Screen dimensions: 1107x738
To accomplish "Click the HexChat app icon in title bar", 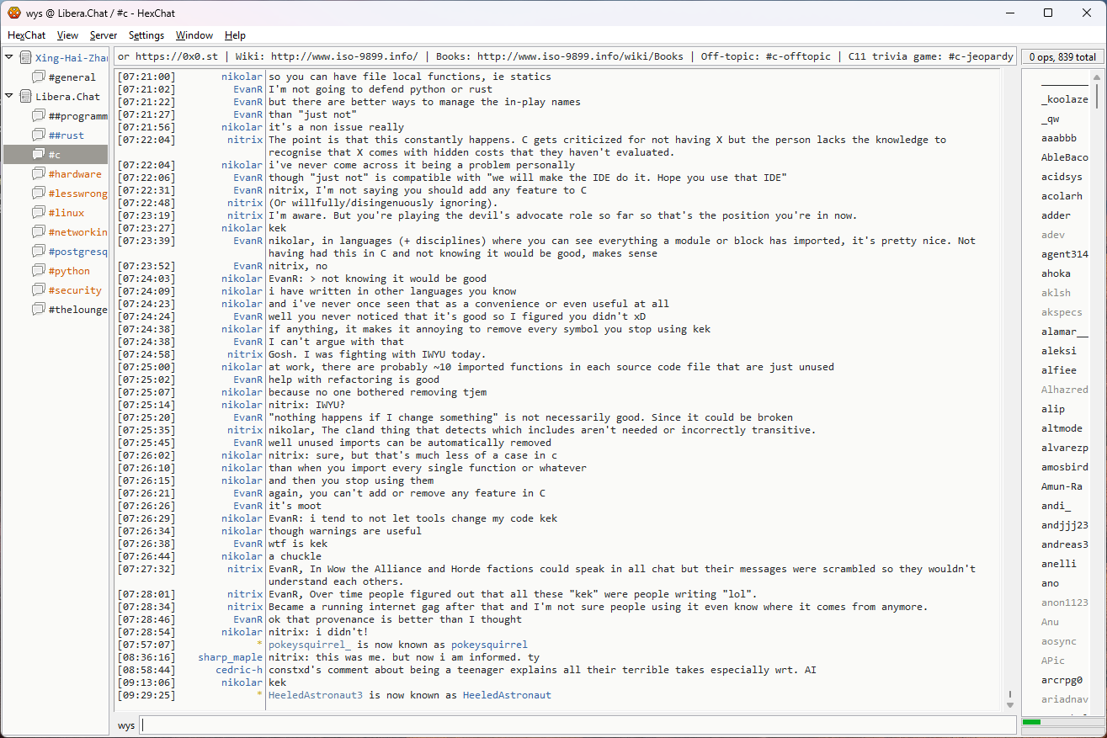I will (x=13, y=13).
